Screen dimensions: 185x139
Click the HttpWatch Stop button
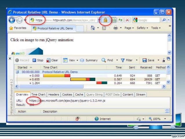pyautogui.click(x=38, y=60)
